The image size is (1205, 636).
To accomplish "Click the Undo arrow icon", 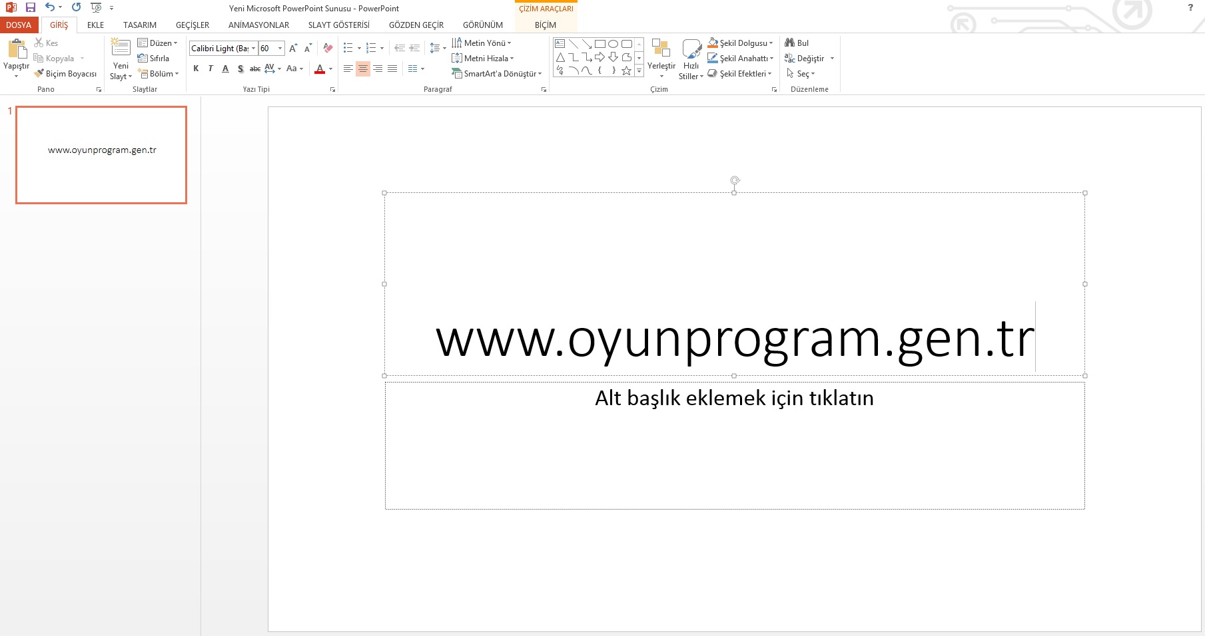I will coord(50,7).
